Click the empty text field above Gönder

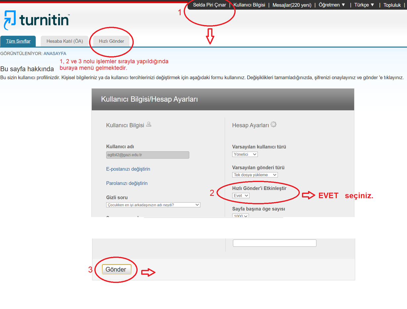pyautogui.click(x=275, y=243)
